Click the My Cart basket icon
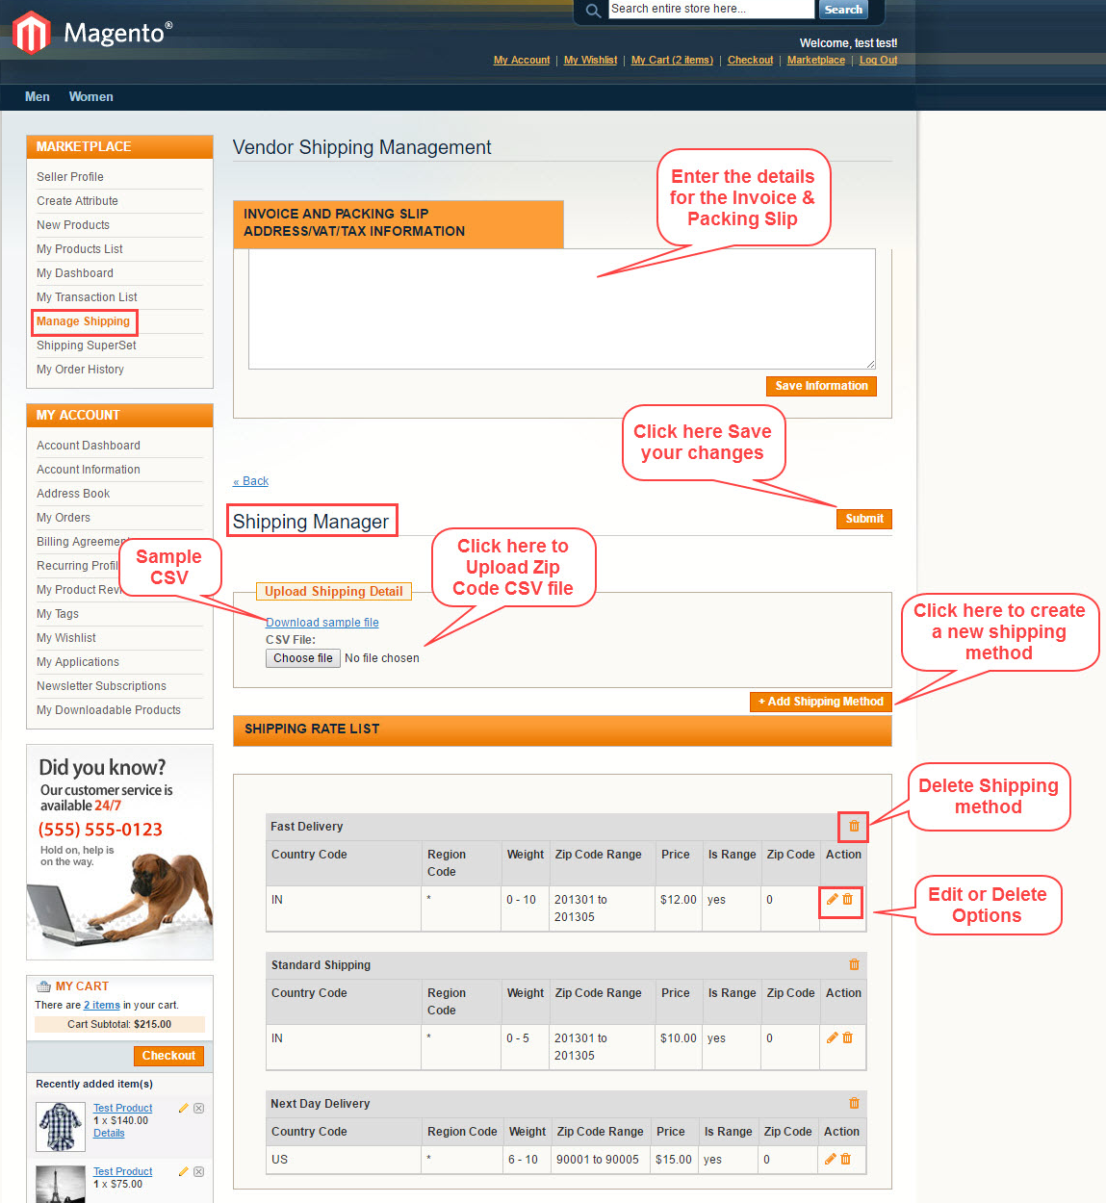1106x1203 pixels. tap(43, 985)
